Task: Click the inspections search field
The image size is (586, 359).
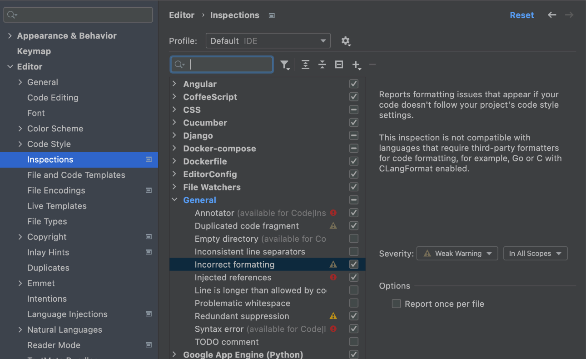Action: click(x=222, y=65)
